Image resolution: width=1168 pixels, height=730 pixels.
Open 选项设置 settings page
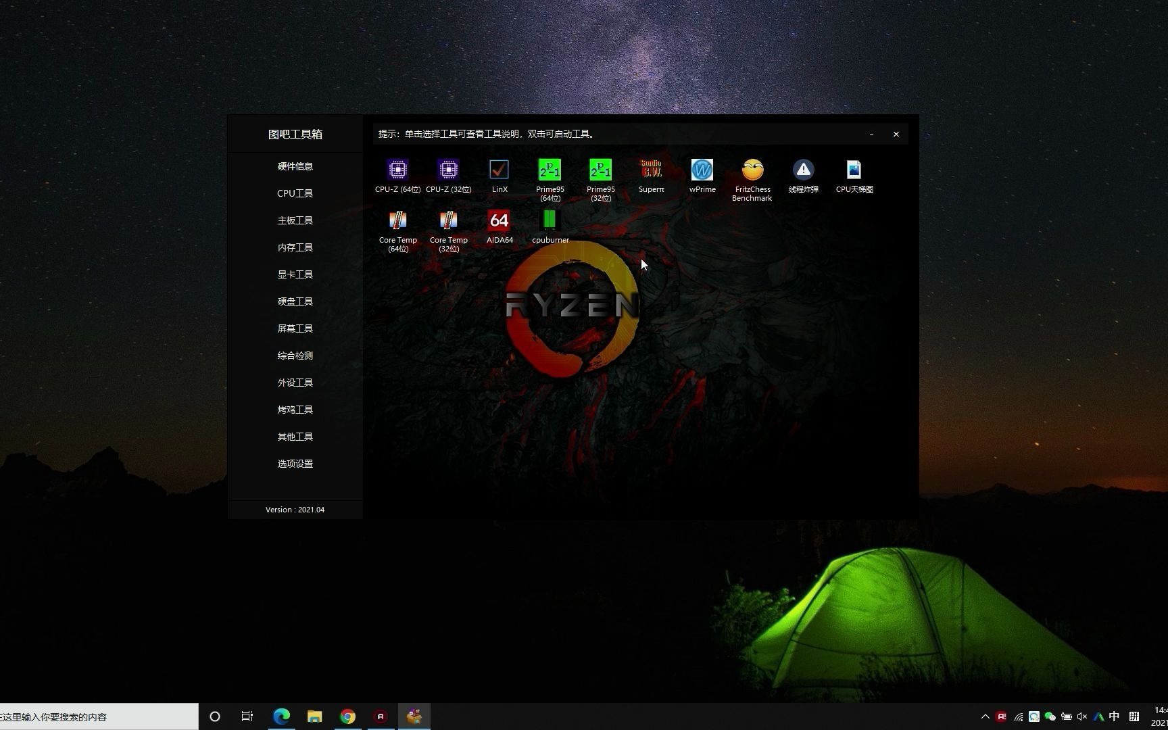(295, 464)
